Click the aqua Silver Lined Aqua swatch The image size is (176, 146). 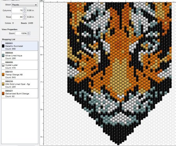tap(3, 56)
